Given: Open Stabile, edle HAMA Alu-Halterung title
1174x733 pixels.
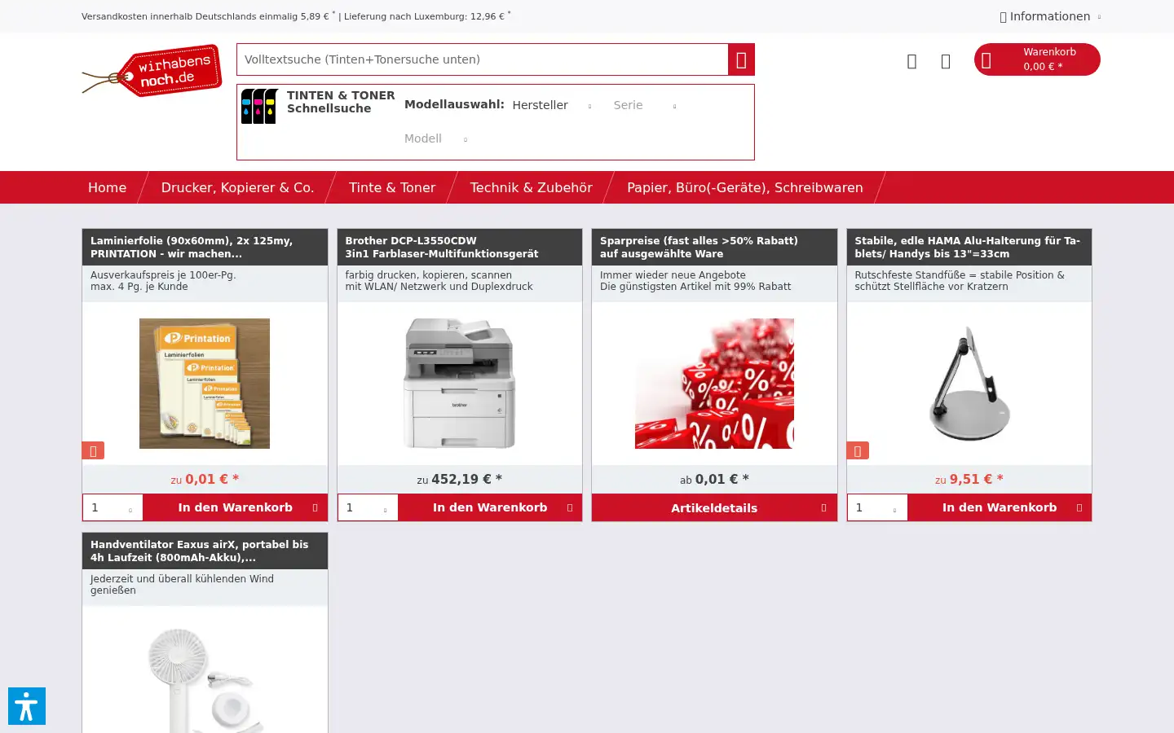Looking at the screenshot, I should [x=968, y=247].
